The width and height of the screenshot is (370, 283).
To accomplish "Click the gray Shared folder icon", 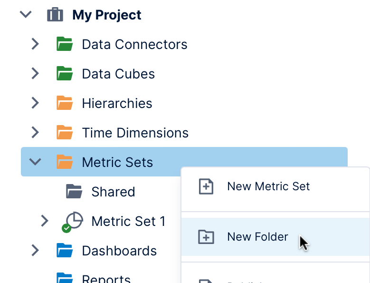I will (74, 191).
